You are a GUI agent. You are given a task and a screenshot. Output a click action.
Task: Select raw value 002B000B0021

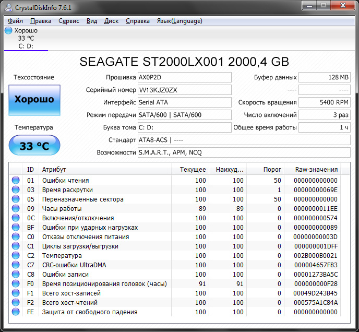click(x=316, y=255)
